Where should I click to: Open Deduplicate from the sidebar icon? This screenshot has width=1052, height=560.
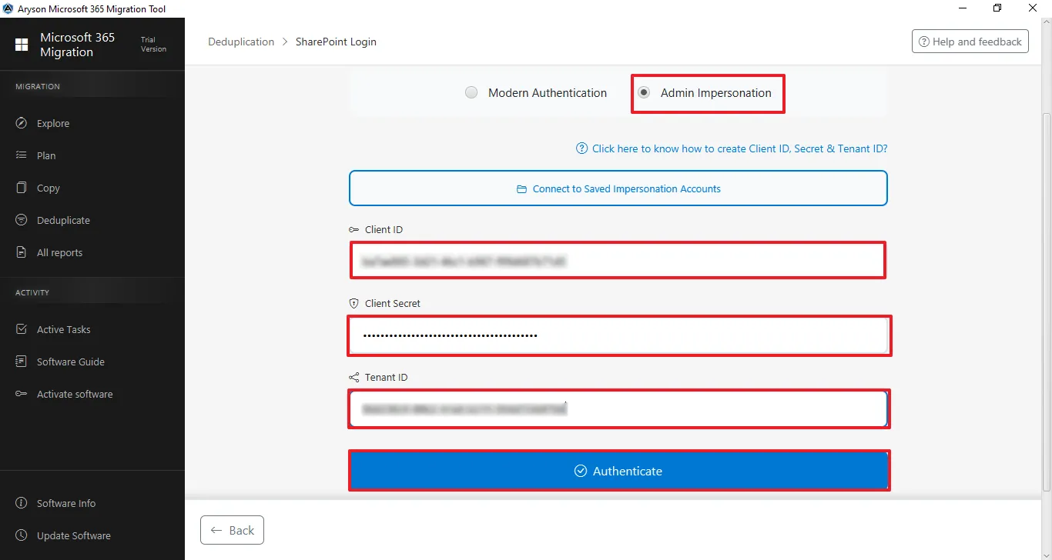click(22, 220)
